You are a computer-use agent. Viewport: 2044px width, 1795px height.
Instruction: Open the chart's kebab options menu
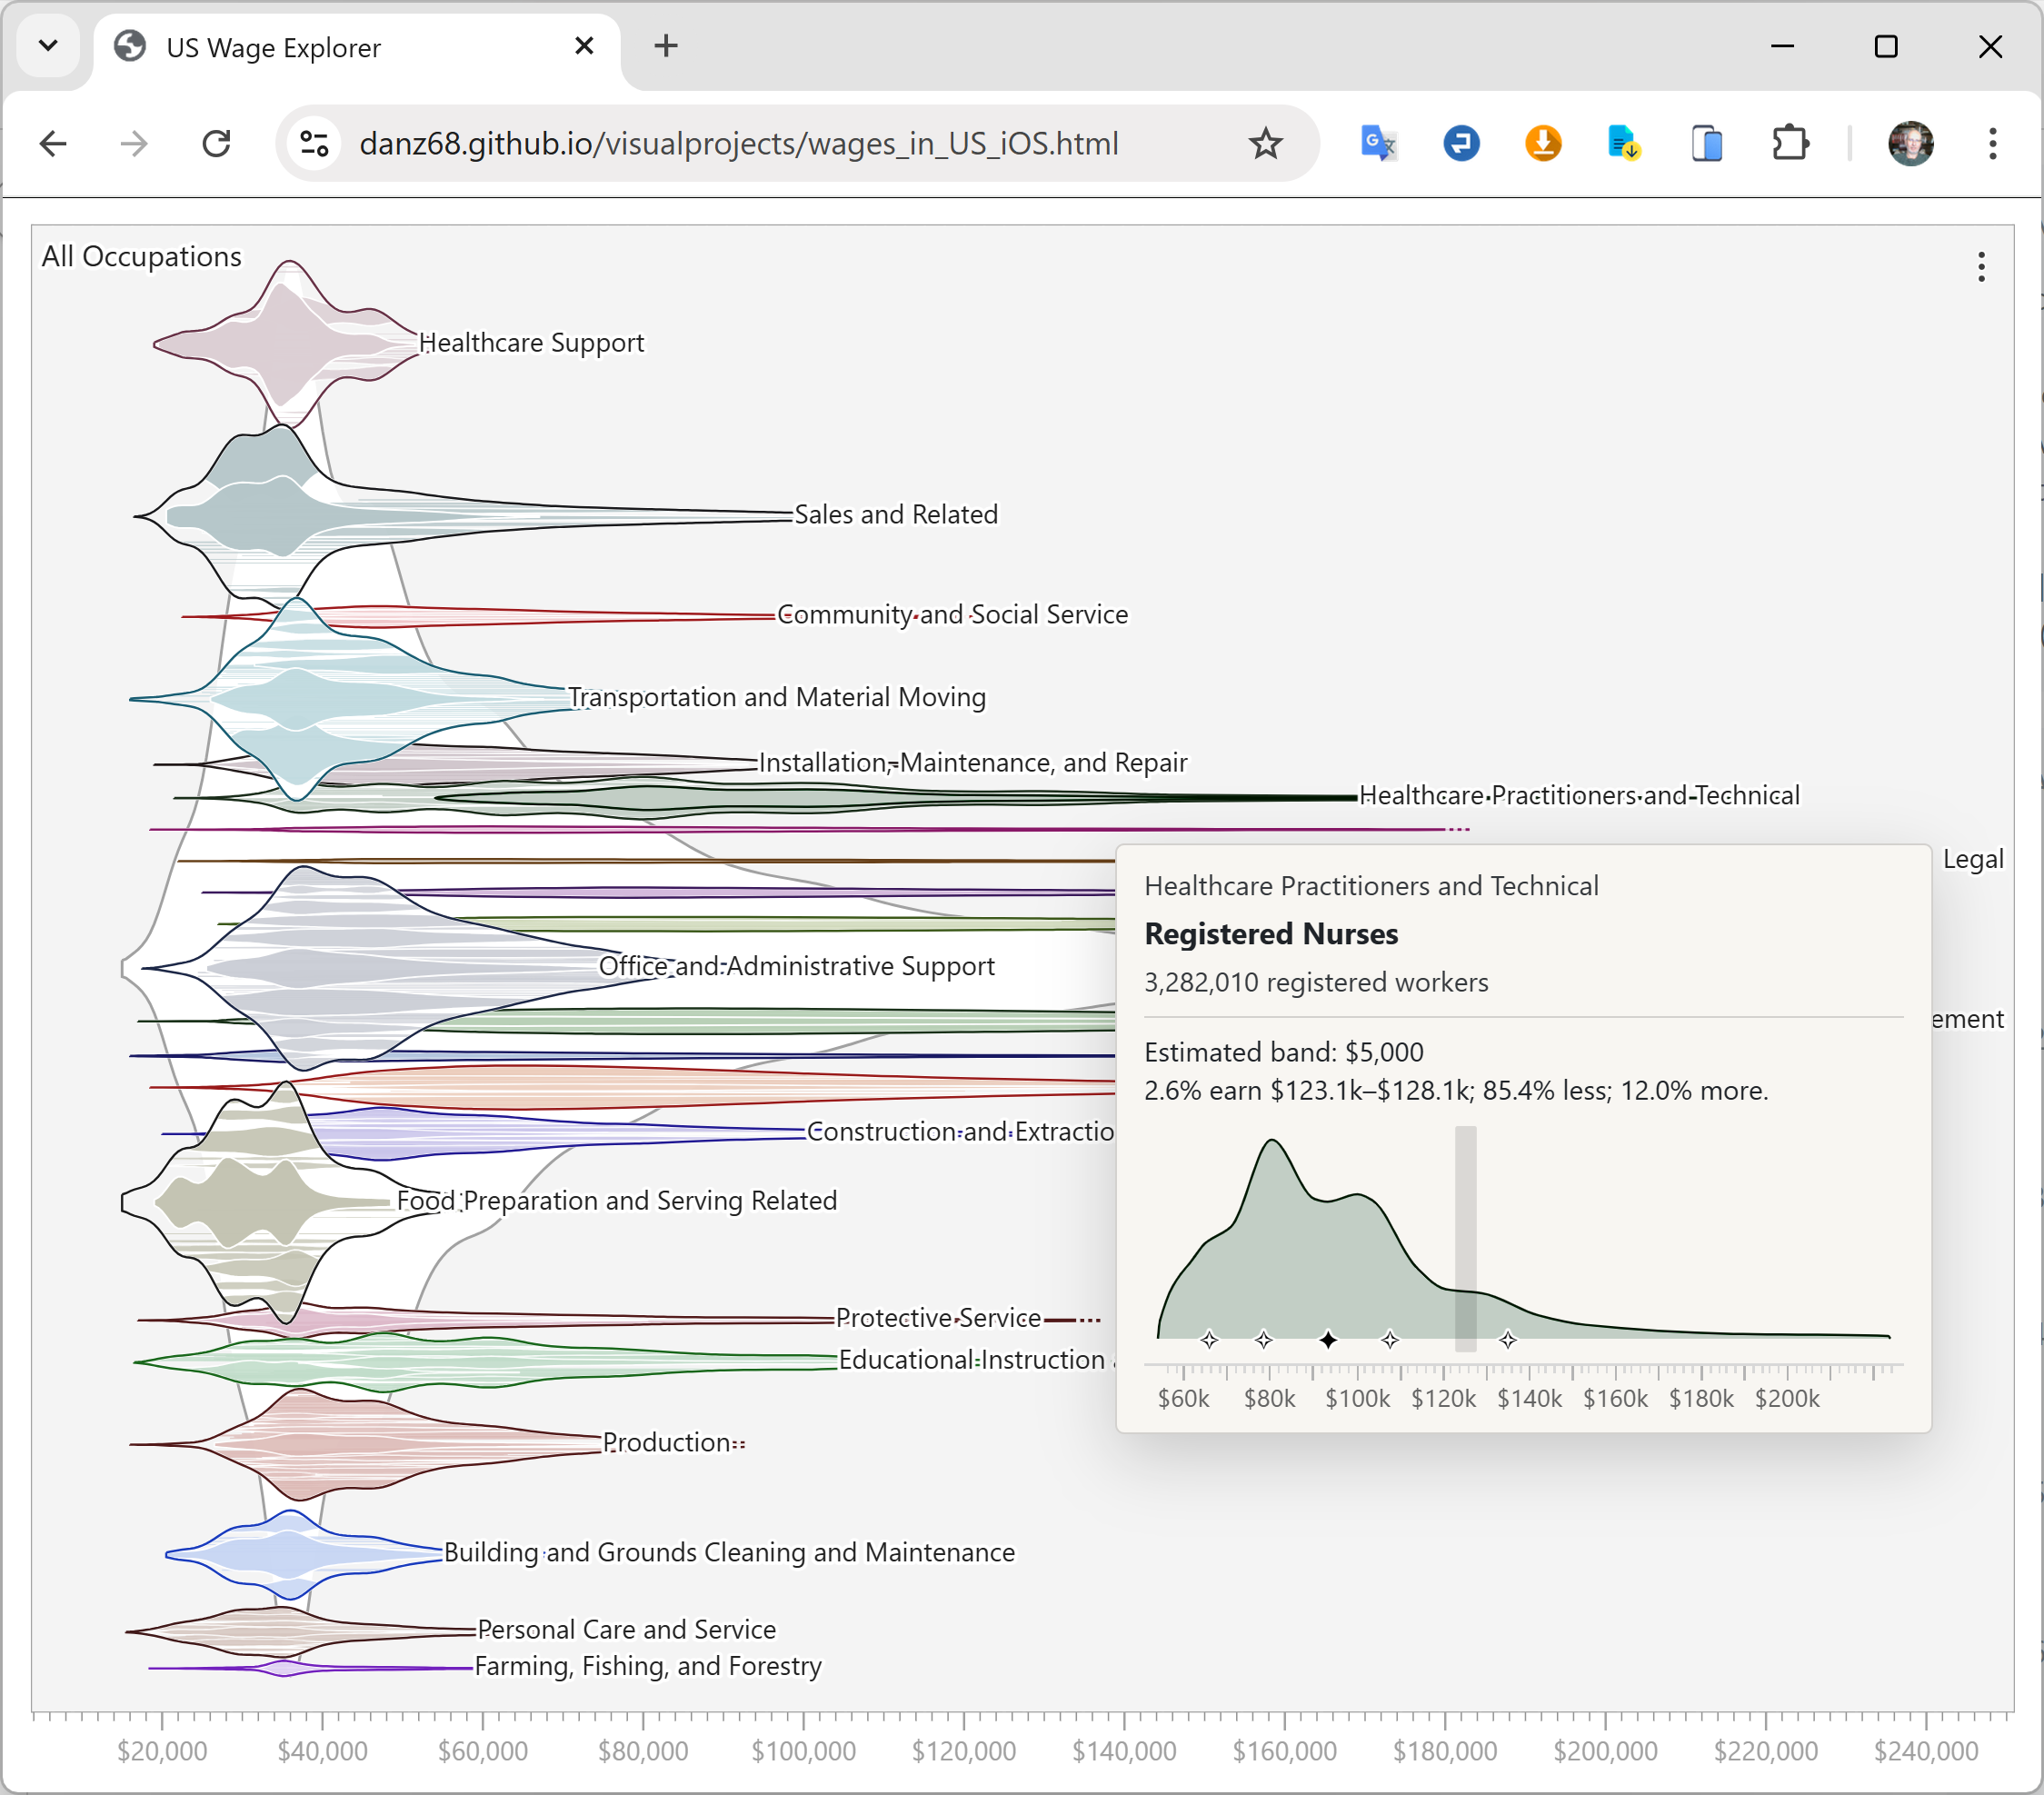pyautogui.click(x=1981, y=267)
